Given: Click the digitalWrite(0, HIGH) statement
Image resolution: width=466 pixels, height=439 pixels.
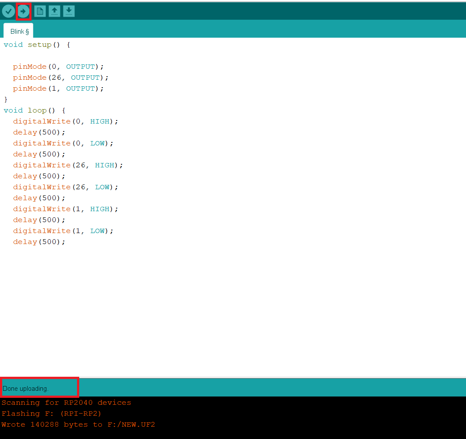Looking at the screenshot, I should pyautogui.click(x=66, y=121).
